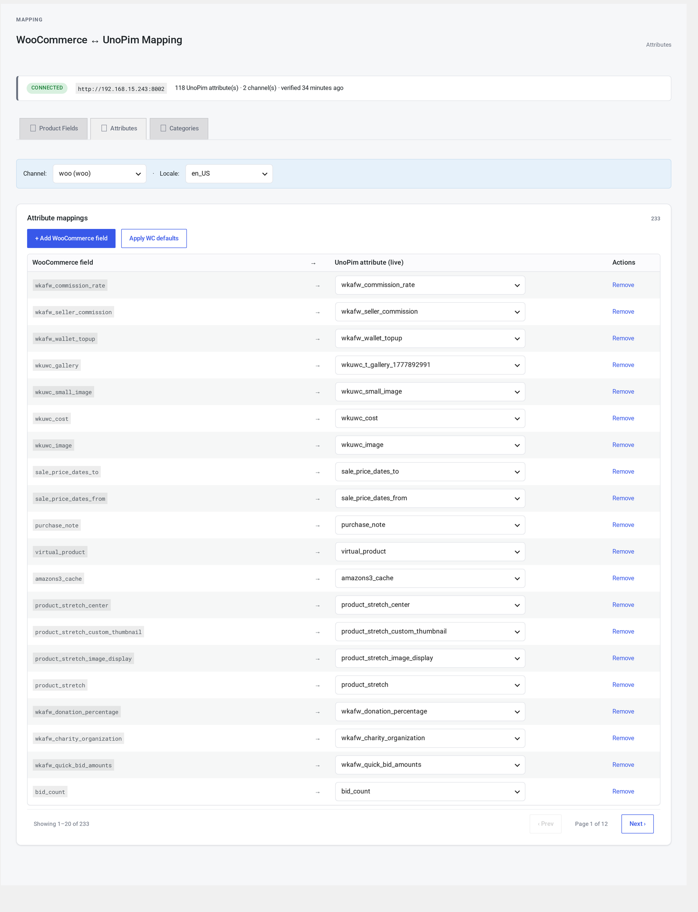The image size is (698, 912).
Task: Remove the wkafw_commission_rate mapping
Action: pyautogui.click(x=623, y=285)
